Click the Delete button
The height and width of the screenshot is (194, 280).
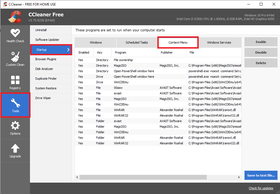point(261,63)
